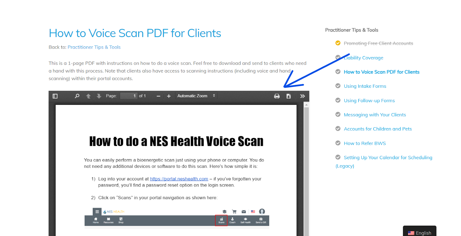Click checkmark icon beside How to Voice Scan PDF

coord(338,72)
